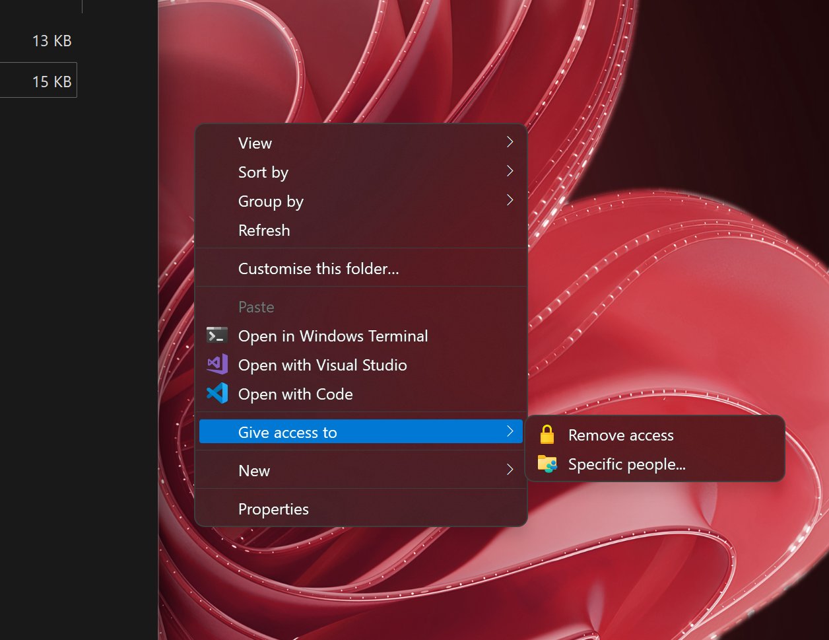
Task: Select Remove access
Action: pos(621,435)
